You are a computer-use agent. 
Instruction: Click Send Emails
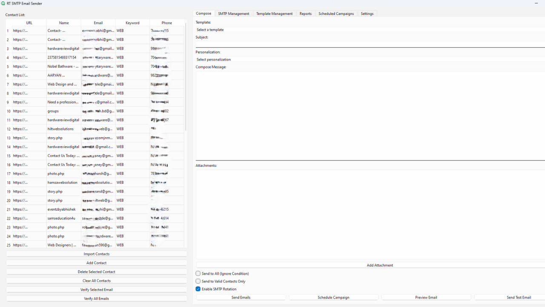[x=241, y=297]
